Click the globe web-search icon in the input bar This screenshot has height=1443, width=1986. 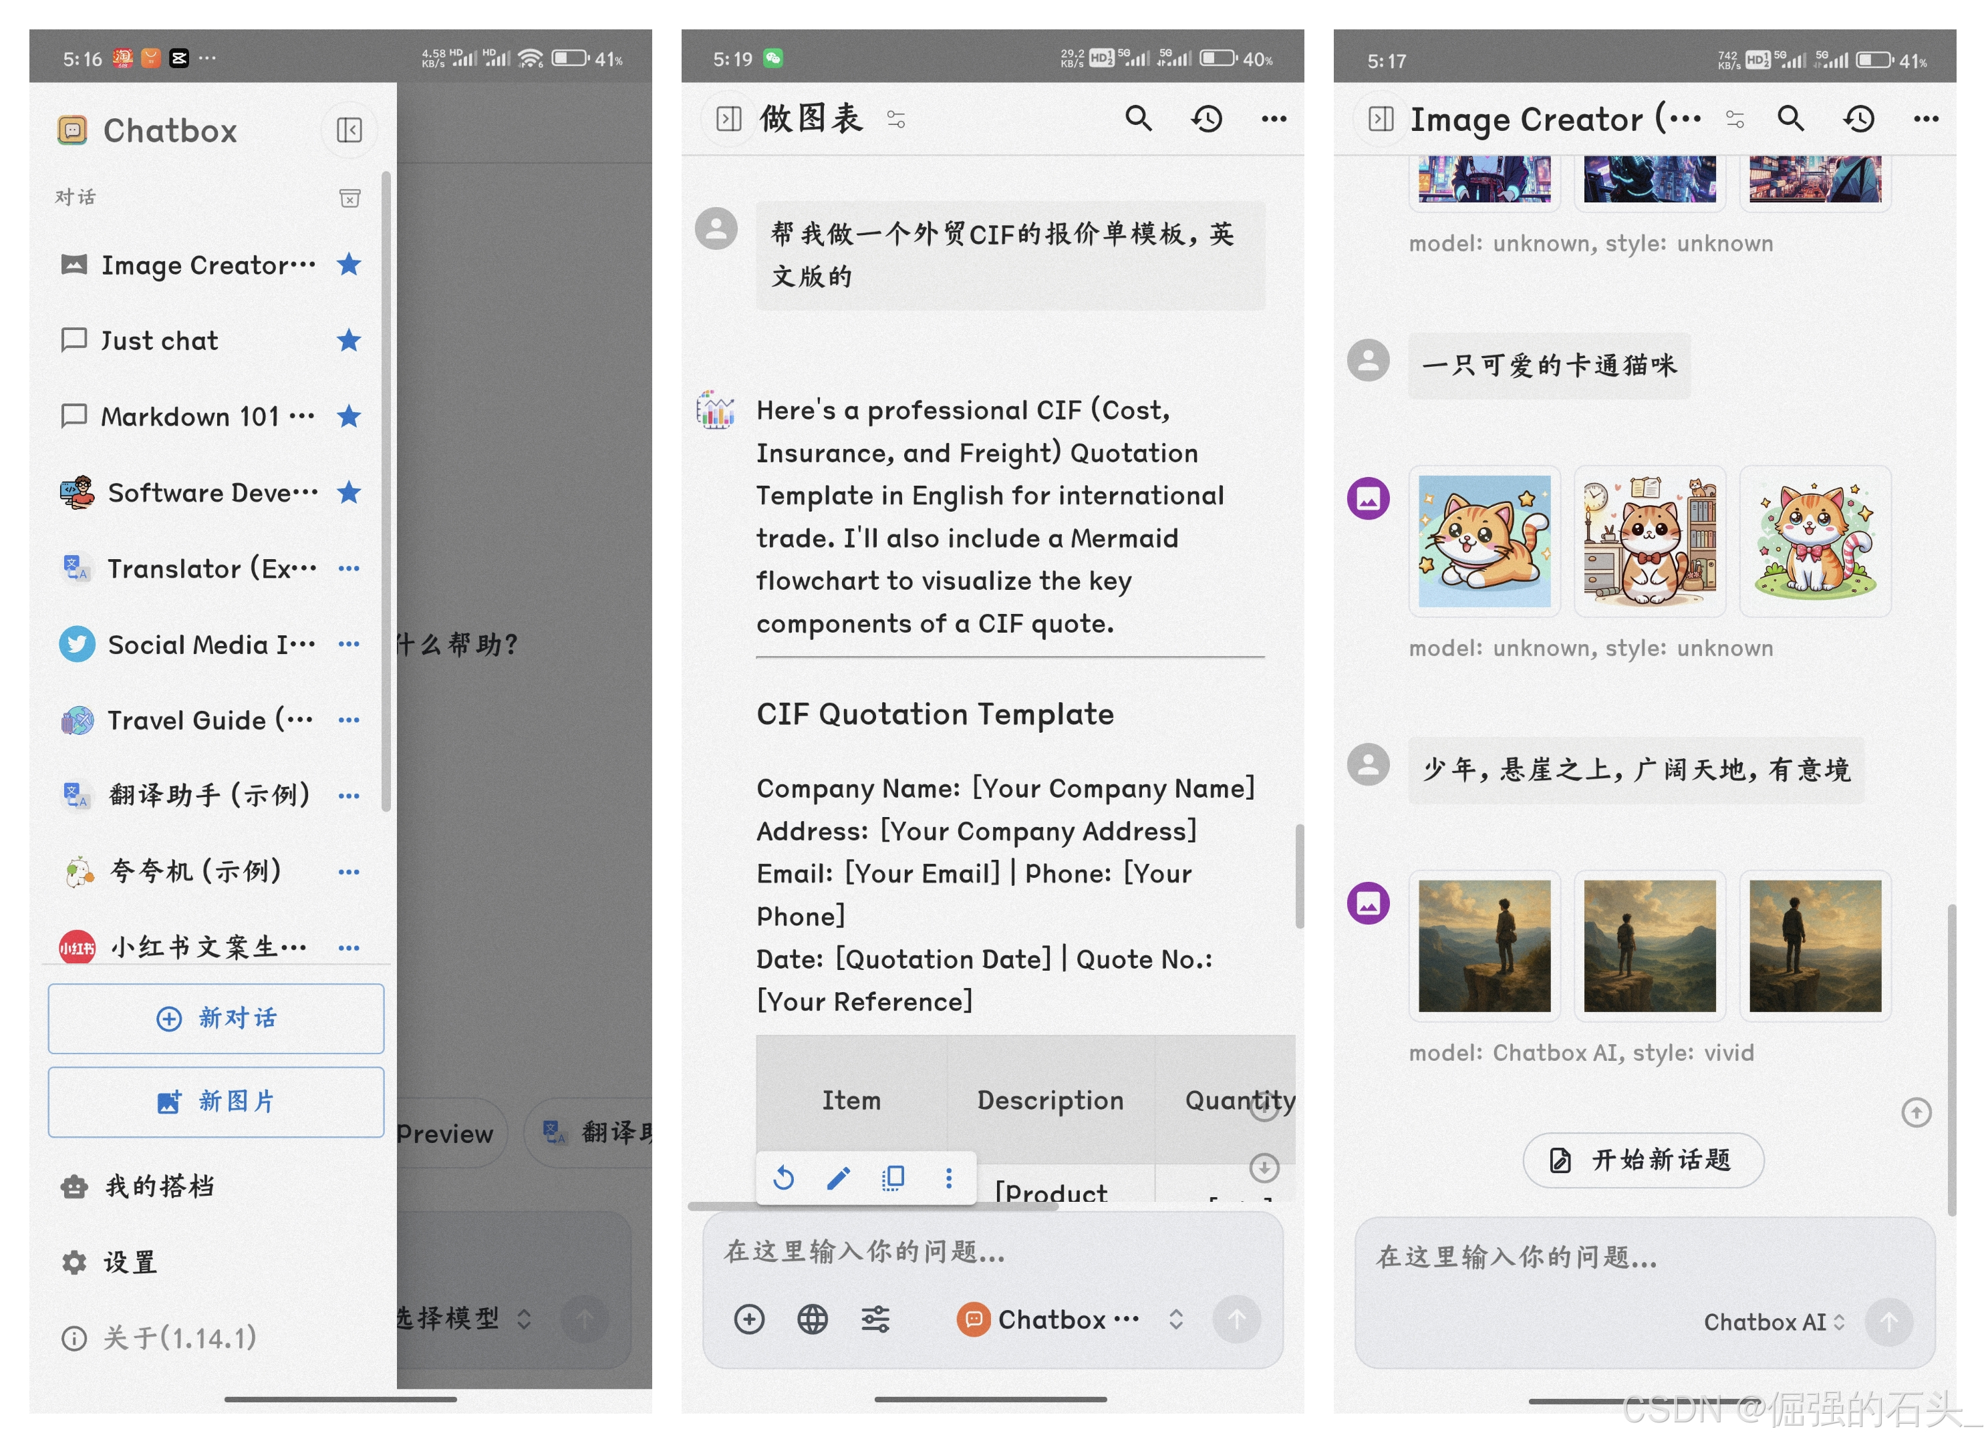812,1319
